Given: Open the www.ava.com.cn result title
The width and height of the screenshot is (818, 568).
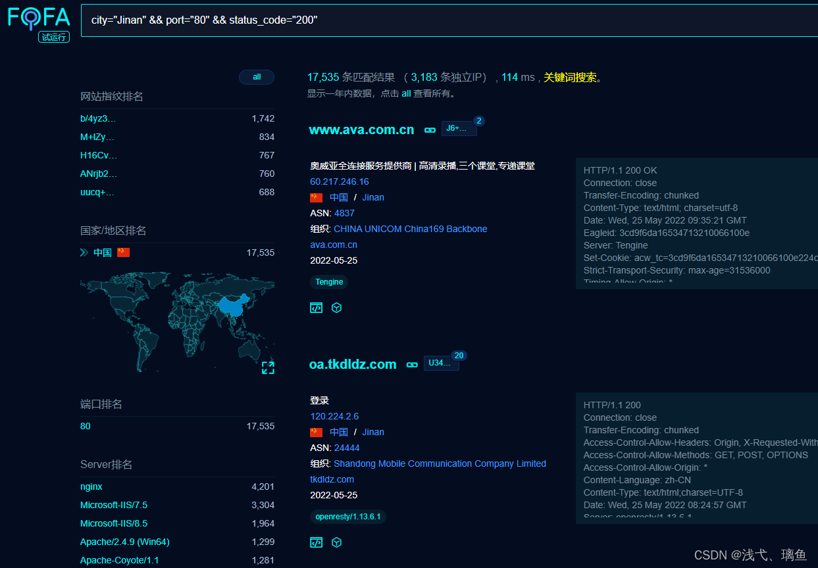Looking at the screenshot, I should 362,130.
